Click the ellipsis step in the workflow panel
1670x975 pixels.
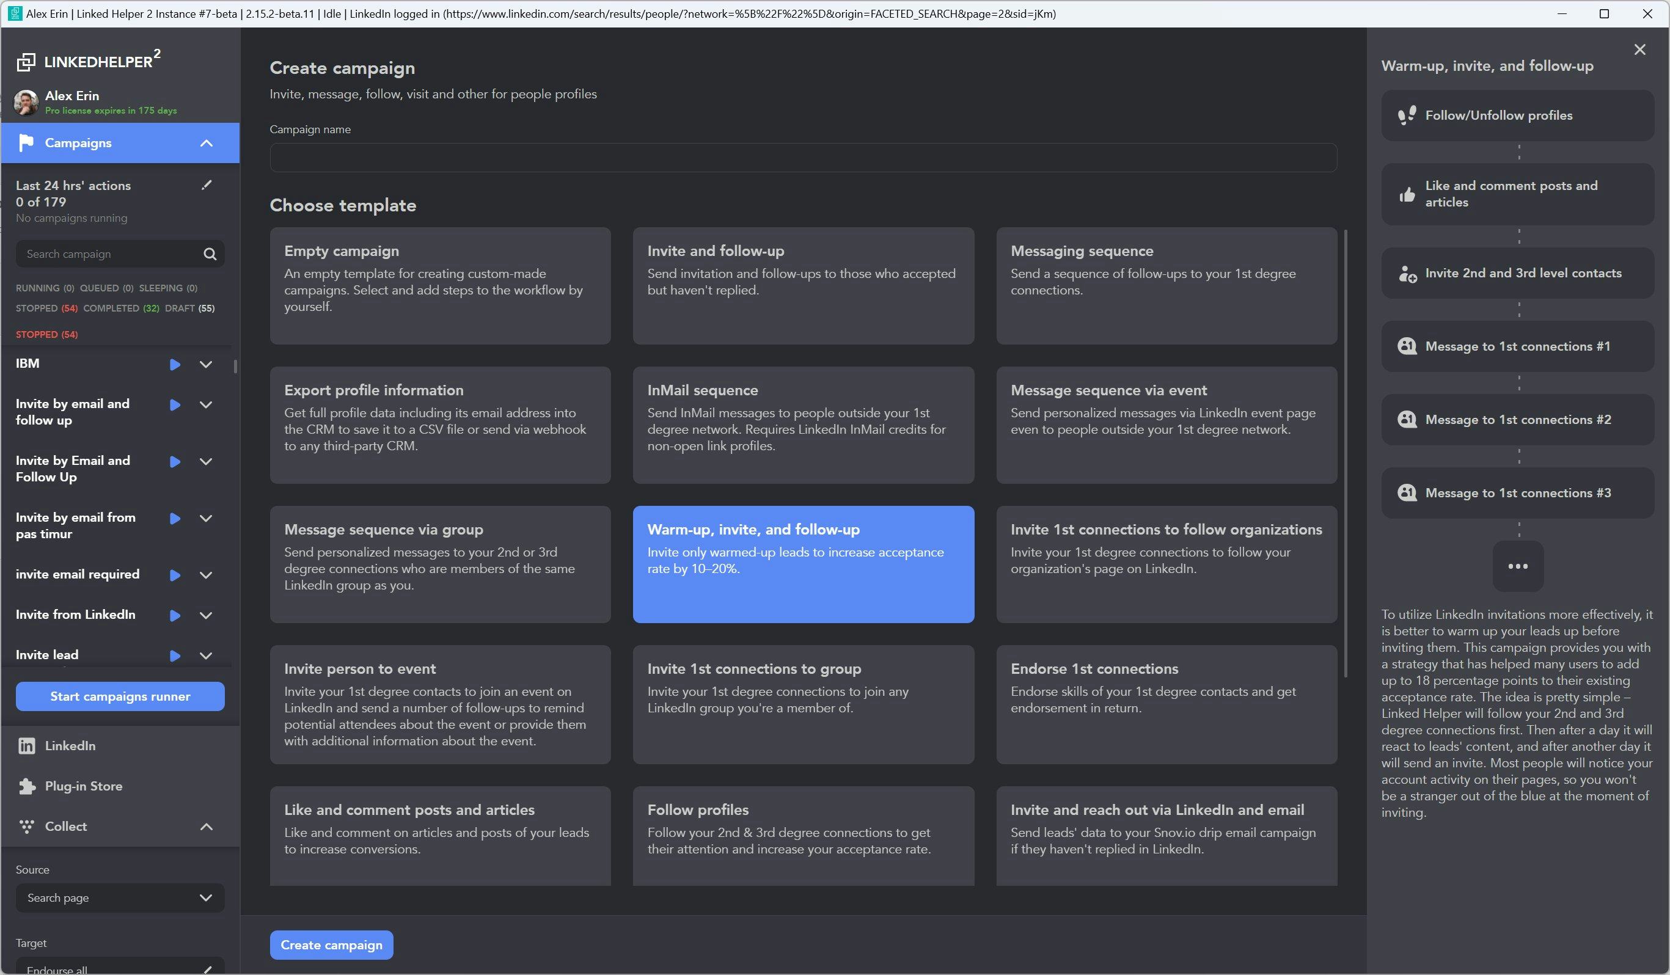pos(1518,566)
